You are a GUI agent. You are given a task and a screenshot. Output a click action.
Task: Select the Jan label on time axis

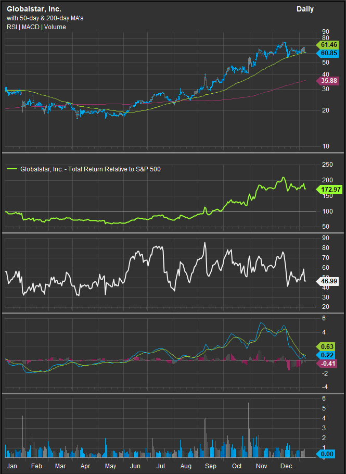pos(10,466)
